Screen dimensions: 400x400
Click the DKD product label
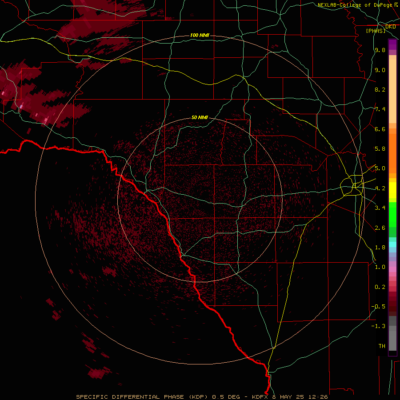(391, 27)
